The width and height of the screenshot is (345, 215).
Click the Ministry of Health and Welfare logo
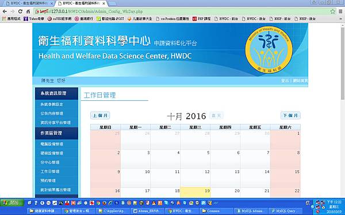(x=269, y=50)
